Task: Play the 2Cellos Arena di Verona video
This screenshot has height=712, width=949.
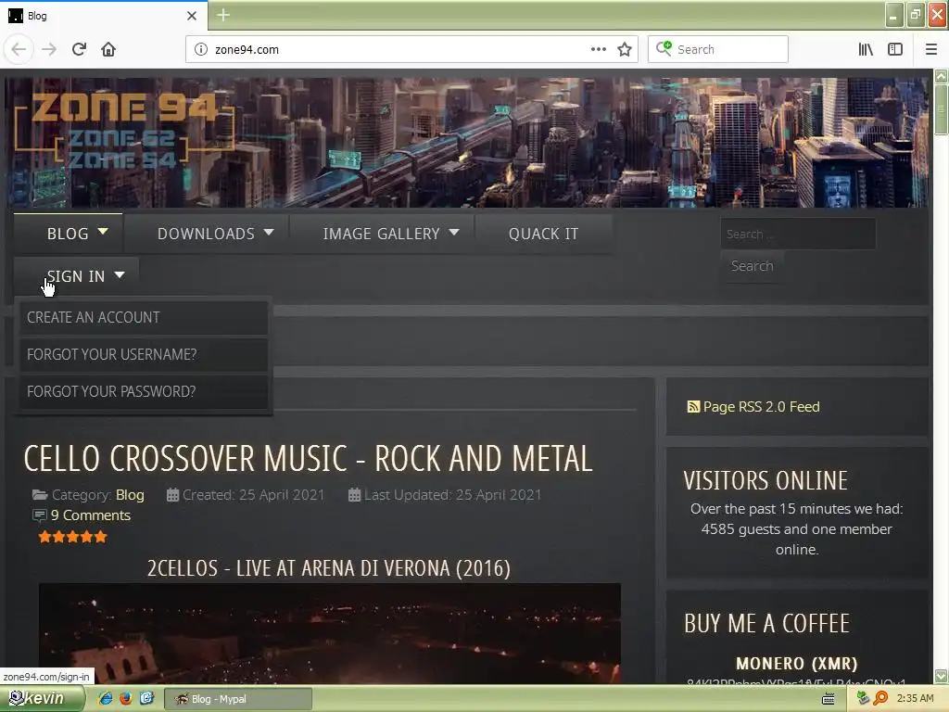Action: point(330,634)
